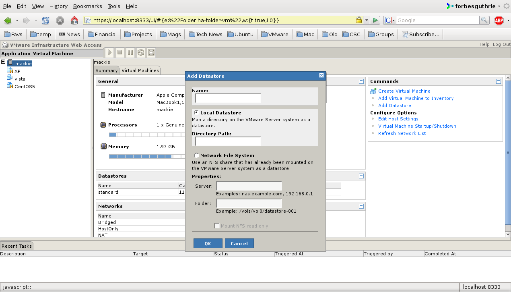The height and width of the screenshot is (292, 511).
Task: Select the Local Datastore radio button
Action: click(196, 112)
